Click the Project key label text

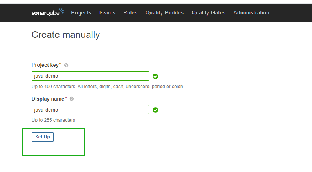click(45, 65)
